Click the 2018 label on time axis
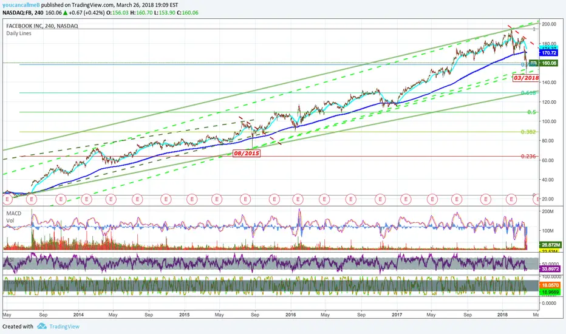566x334 pixels. [502, 315]
